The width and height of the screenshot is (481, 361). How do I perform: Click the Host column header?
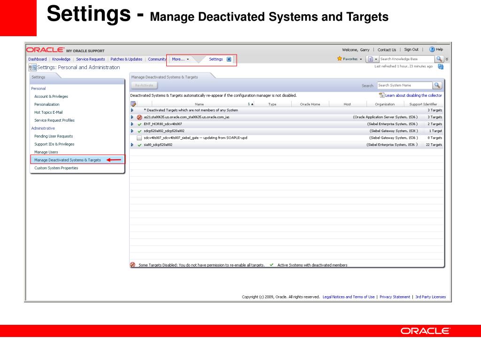pos(347,104)
